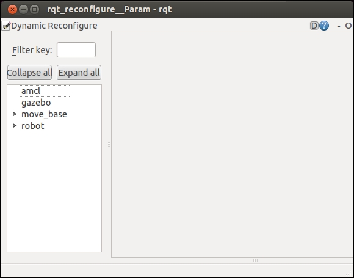
Task: Select the move_base entry label
Action: [44, 114]
